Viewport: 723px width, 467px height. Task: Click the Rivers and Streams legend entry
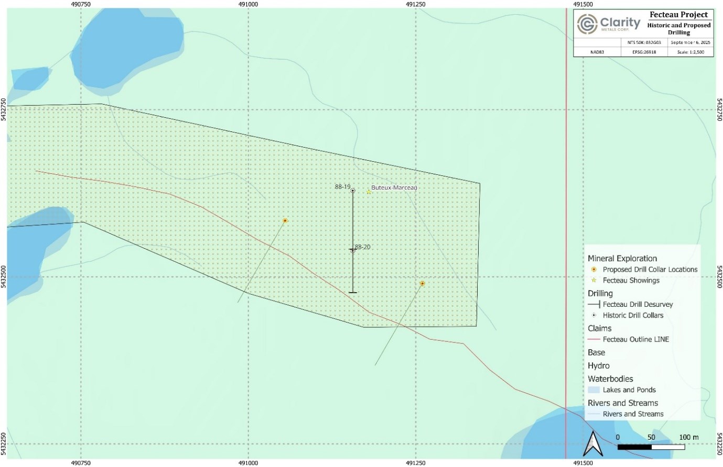tap(633, 414)
